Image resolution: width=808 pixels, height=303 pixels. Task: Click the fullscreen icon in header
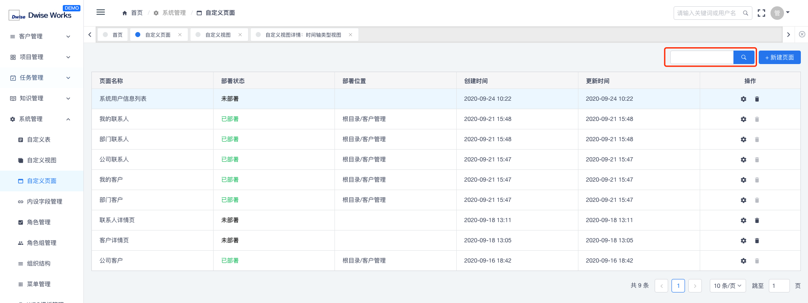(761, 13)
